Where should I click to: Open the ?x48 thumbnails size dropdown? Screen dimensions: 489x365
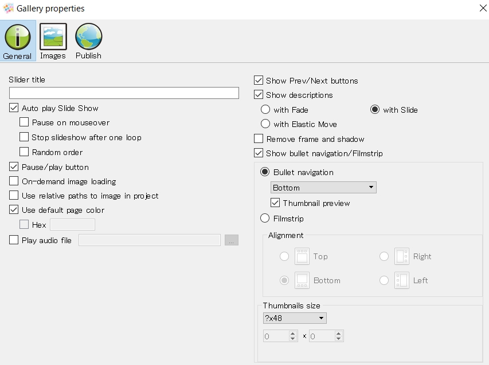coord(295,318)
